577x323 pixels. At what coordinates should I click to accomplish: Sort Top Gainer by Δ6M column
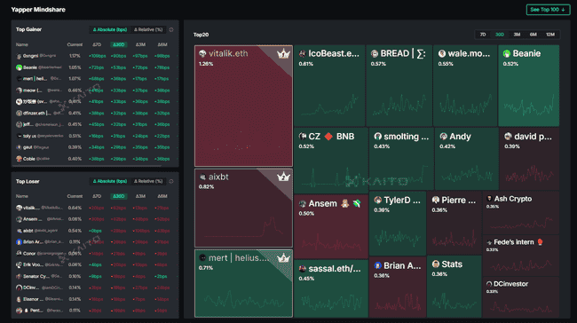point(162,44)
